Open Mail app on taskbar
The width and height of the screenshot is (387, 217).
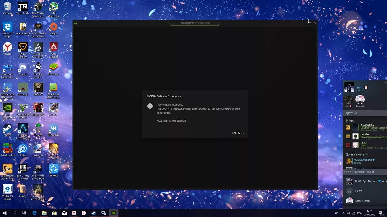[64, 213]
